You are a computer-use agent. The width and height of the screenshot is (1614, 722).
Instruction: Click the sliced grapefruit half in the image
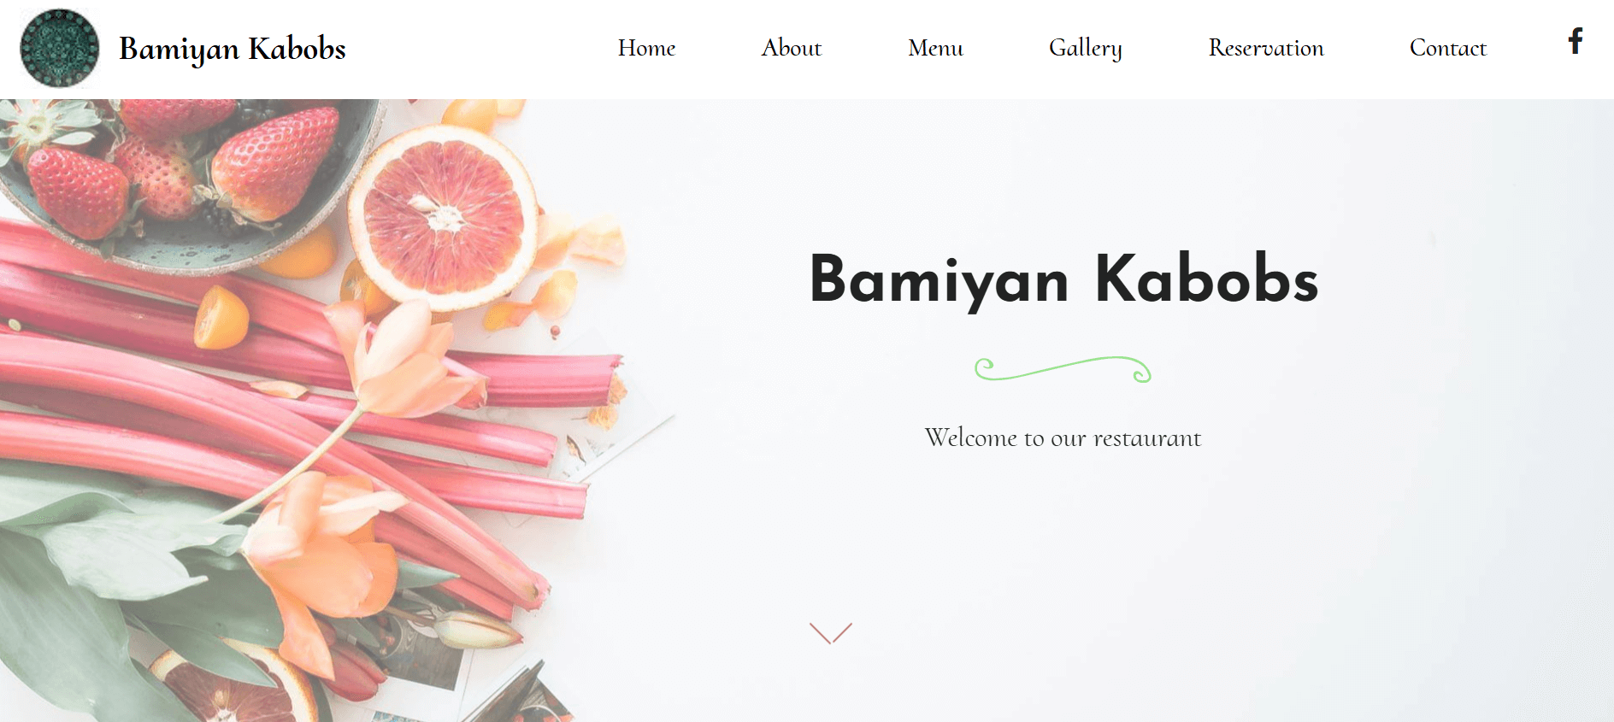[x=443, y=216]
